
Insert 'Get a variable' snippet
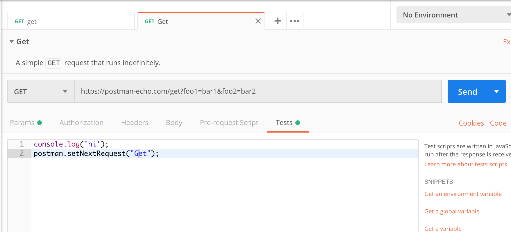click(x=443, y=229)
